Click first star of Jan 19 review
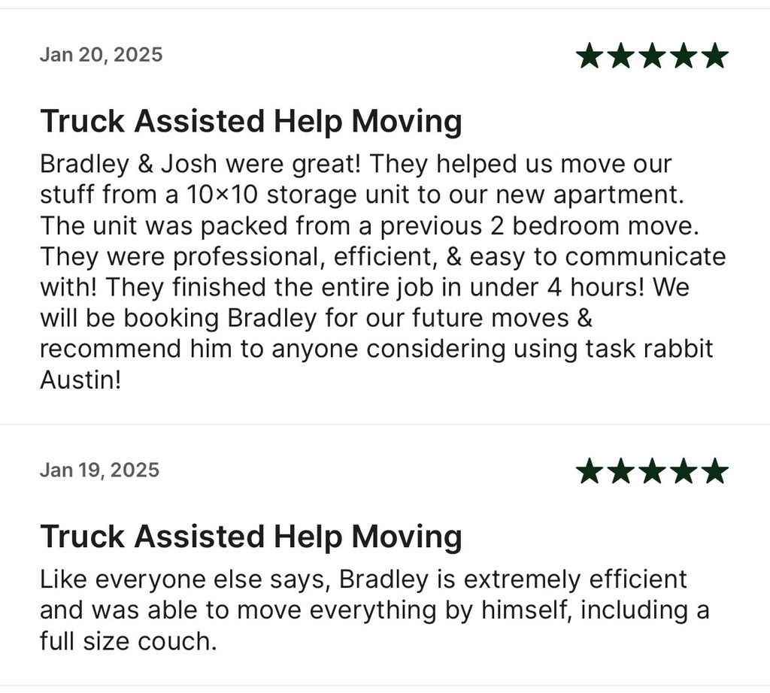The width and height of the screenshot is (770, 693). coord(590,471)
